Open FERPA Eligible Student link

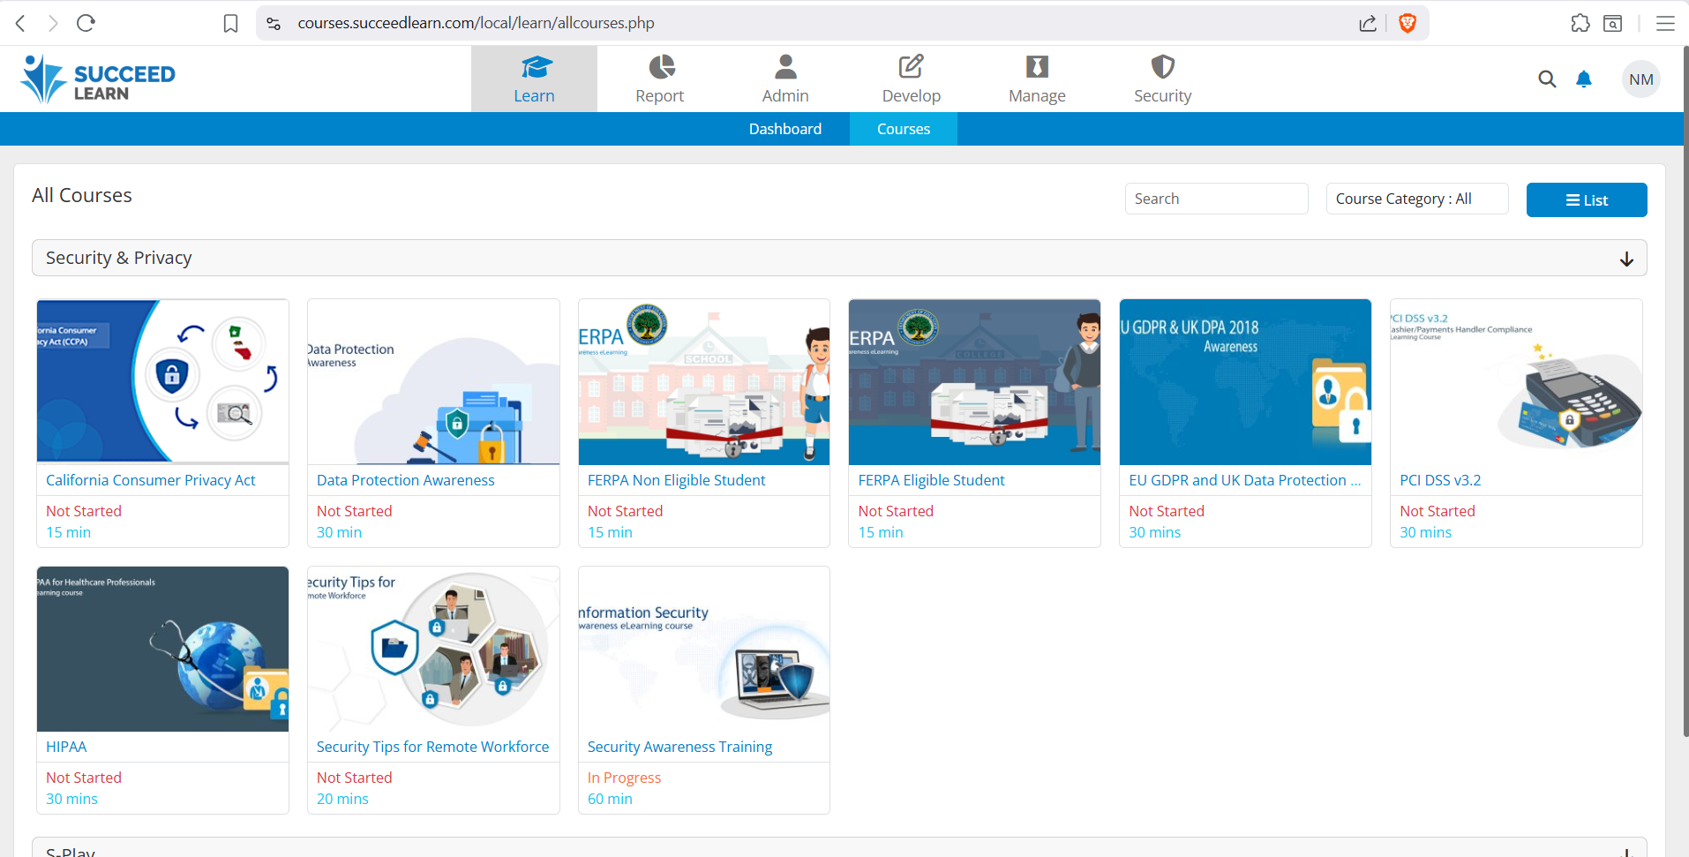(x=932, y=480)
